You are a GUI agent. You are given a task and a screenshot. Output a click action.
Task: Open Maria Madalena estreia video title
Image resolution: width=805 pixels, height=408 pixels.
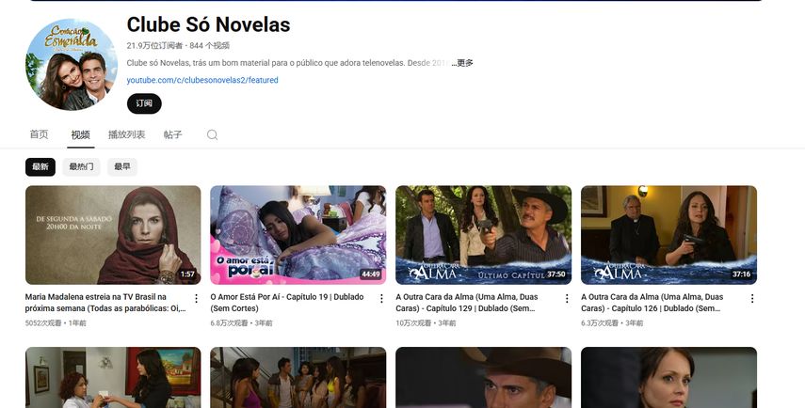coord(105,303)
